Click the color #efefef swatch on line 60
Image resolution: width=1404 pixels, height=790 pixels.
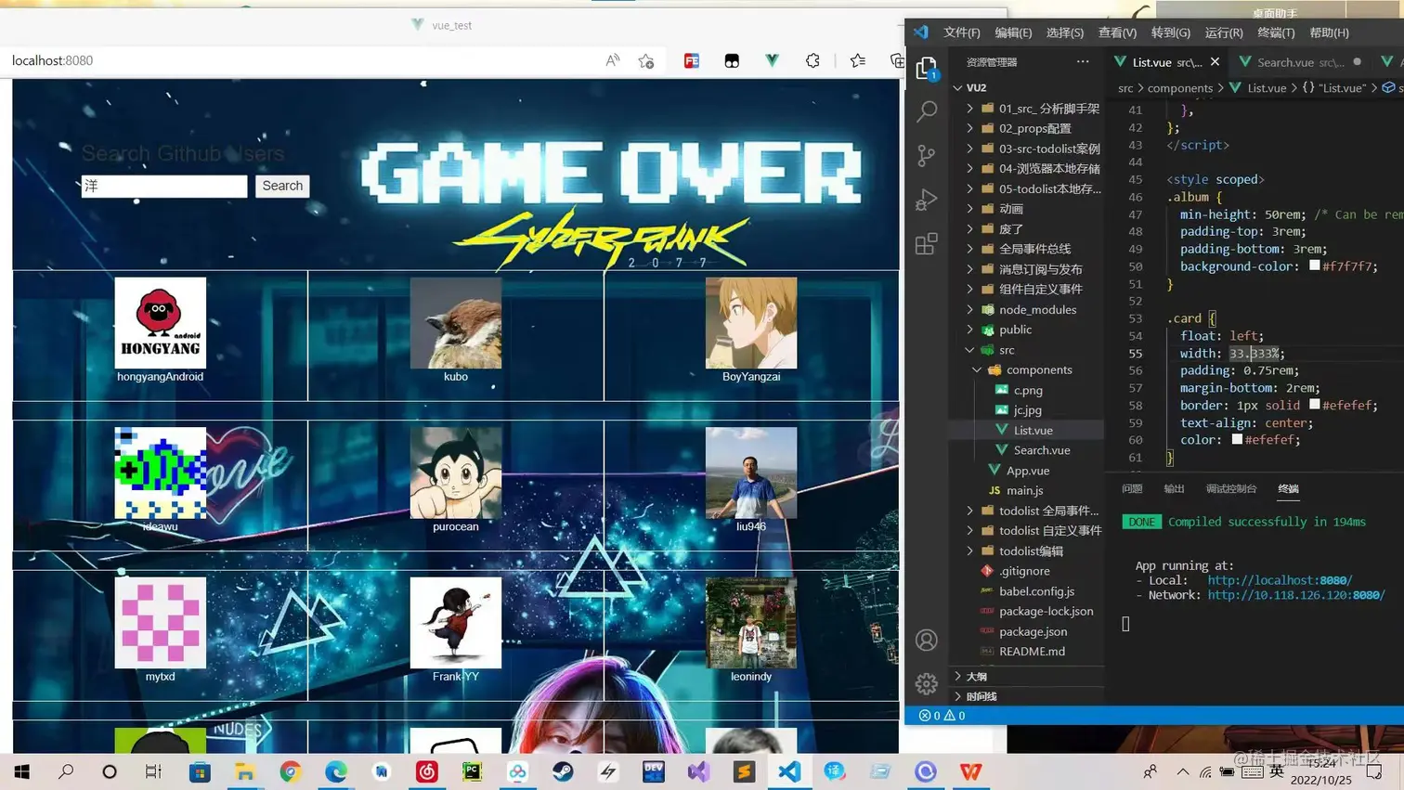point(1237,439)
